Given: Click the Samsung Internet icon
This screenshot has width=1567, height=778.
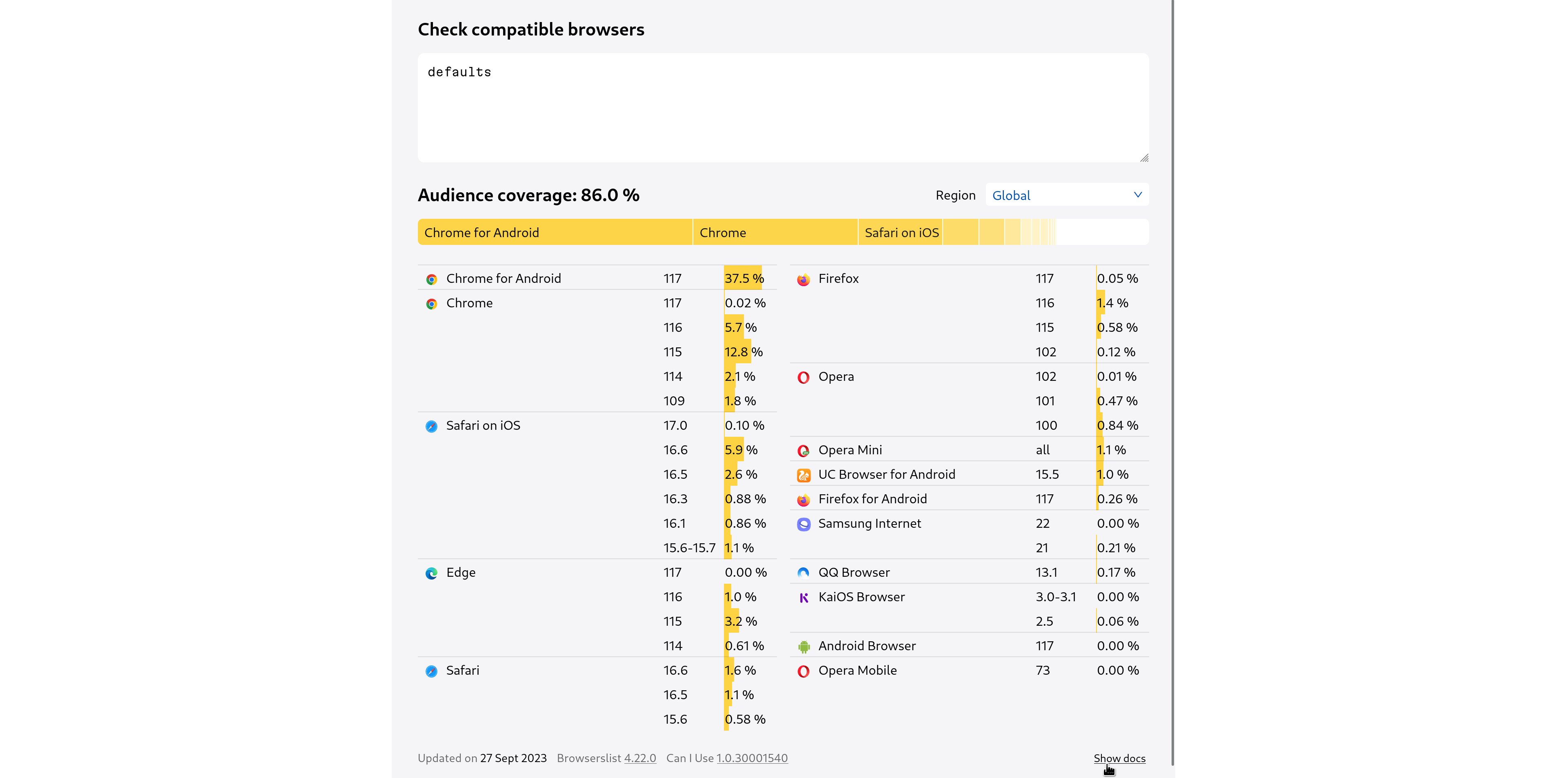Looking at the screenshot, I should click(x=803, y=525).
